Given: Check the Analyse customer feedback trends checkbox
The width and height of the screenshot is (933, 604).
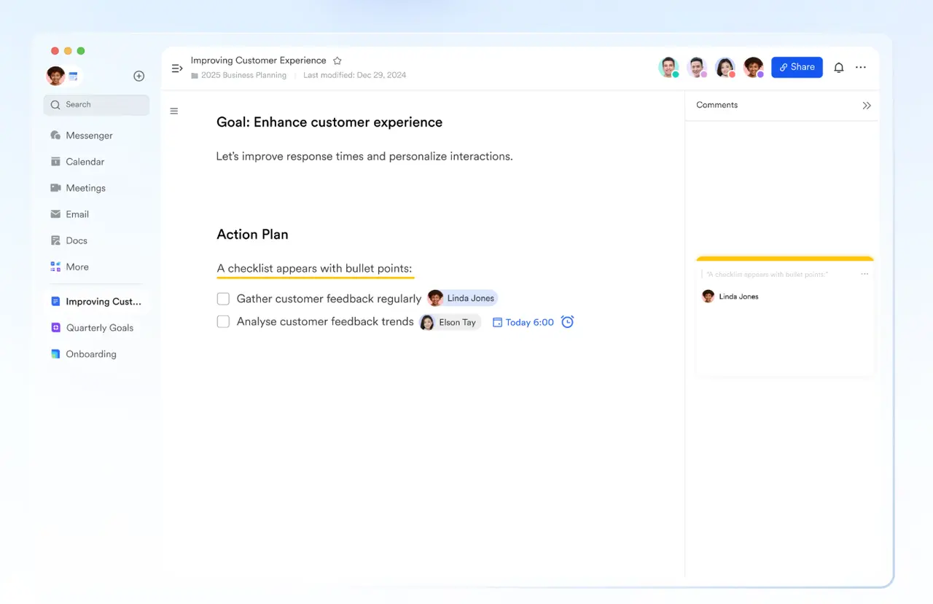Looking at the screenshot, I should click(x=223, y=322).
